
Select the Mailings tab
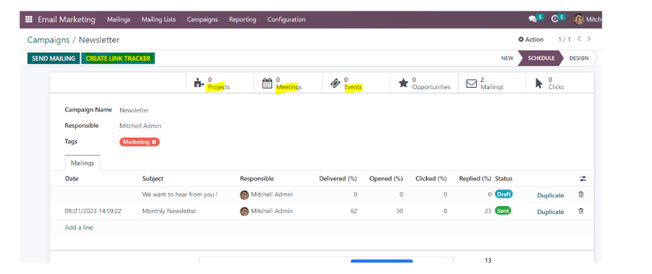click(82, 163)
